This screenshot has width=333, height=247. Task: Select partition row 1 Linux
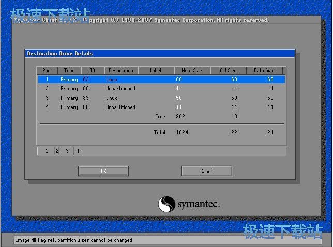[x=161, y=80]
